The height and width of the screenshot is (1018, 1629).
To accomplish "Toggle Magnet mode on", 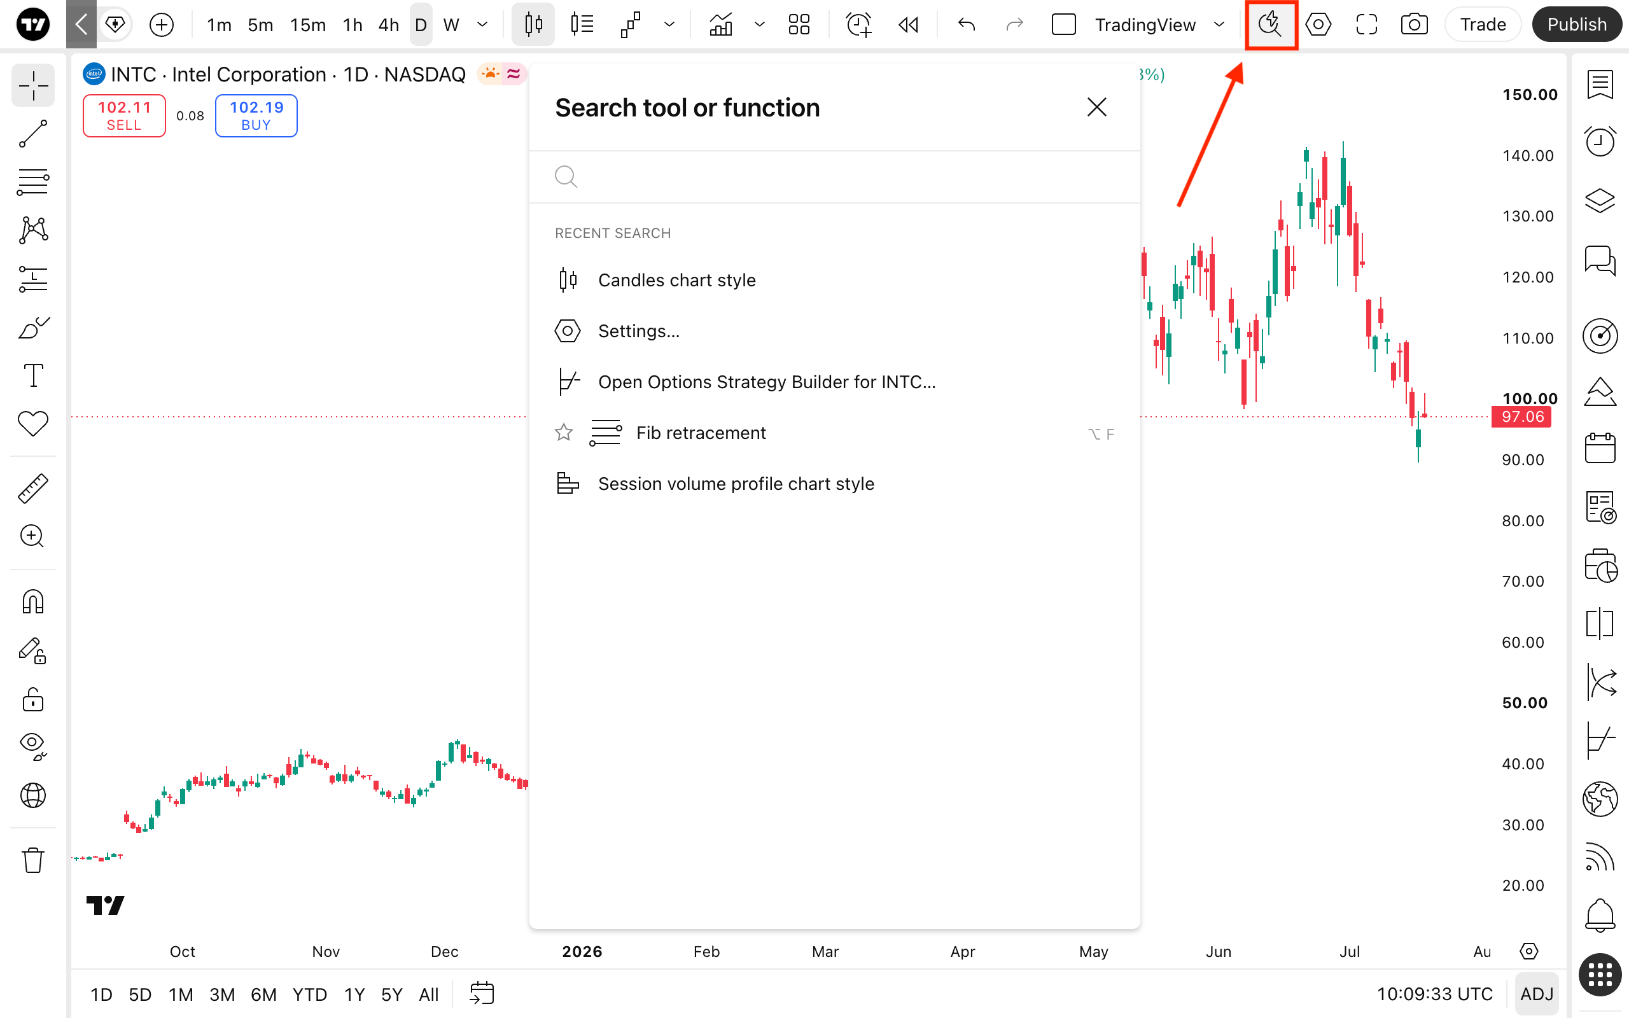I will [33, 601].
